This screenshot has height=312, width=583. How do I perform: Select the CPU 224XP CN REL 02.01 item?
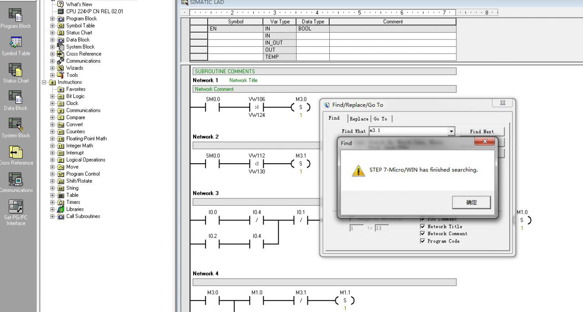94,11
